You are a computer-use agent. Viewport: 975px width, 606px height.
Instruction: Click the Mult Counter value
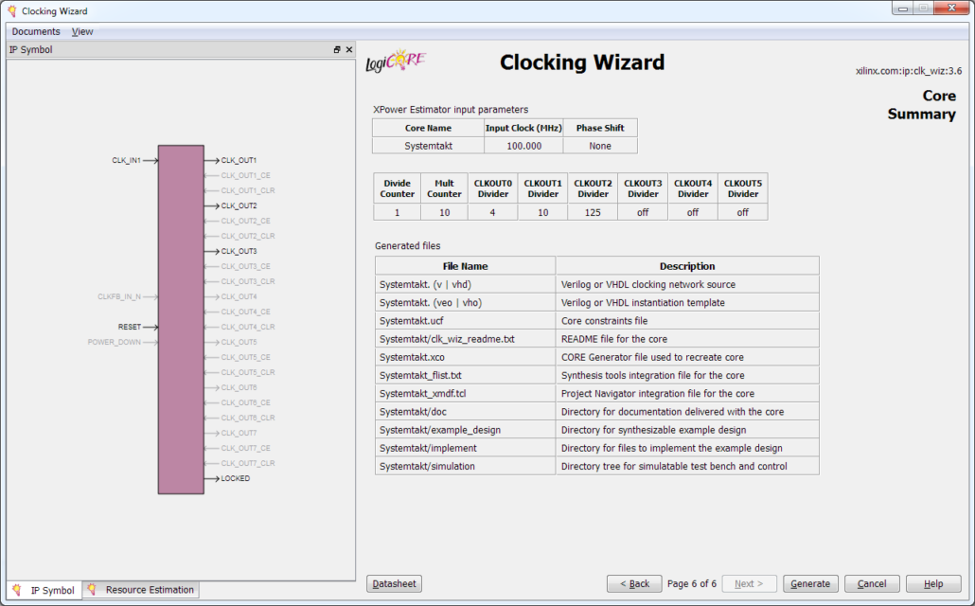click(x=445, y=212)
